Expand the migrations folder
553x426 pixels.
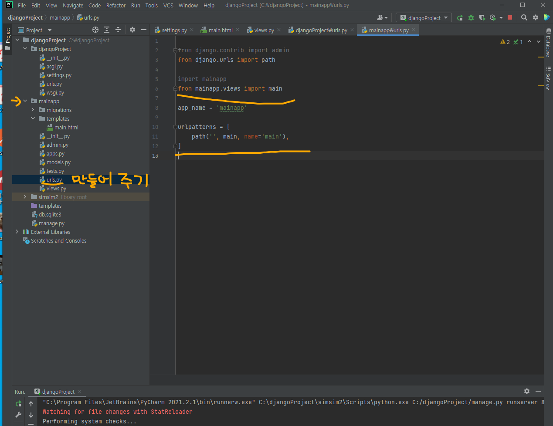point(33,110)
